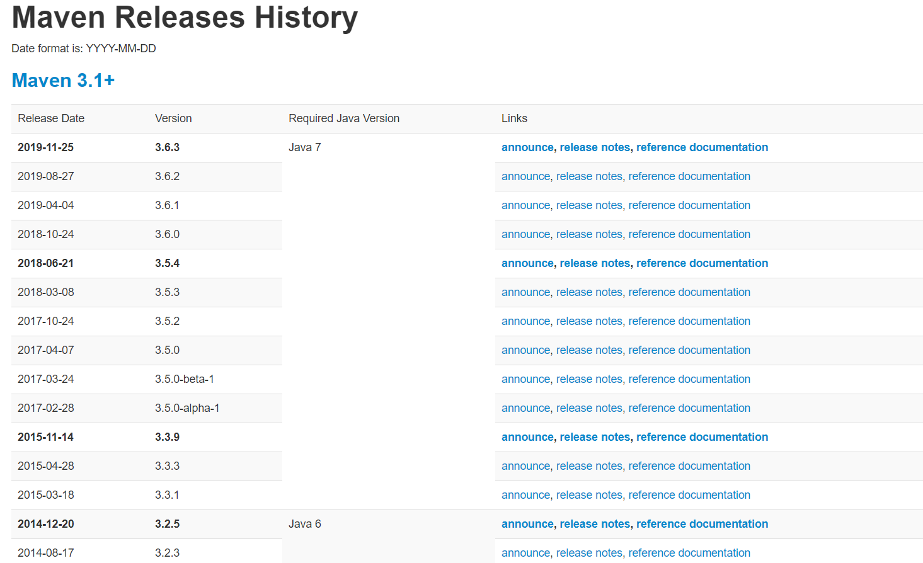923x563 pixels.
Task: Select the version 3.5.0-alpha-1 cell
Action: (x=215, y=408)
